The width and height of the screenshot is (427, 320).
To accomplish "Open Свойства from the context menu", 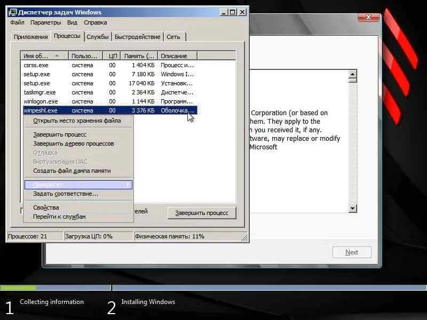I will coord(78,207).
